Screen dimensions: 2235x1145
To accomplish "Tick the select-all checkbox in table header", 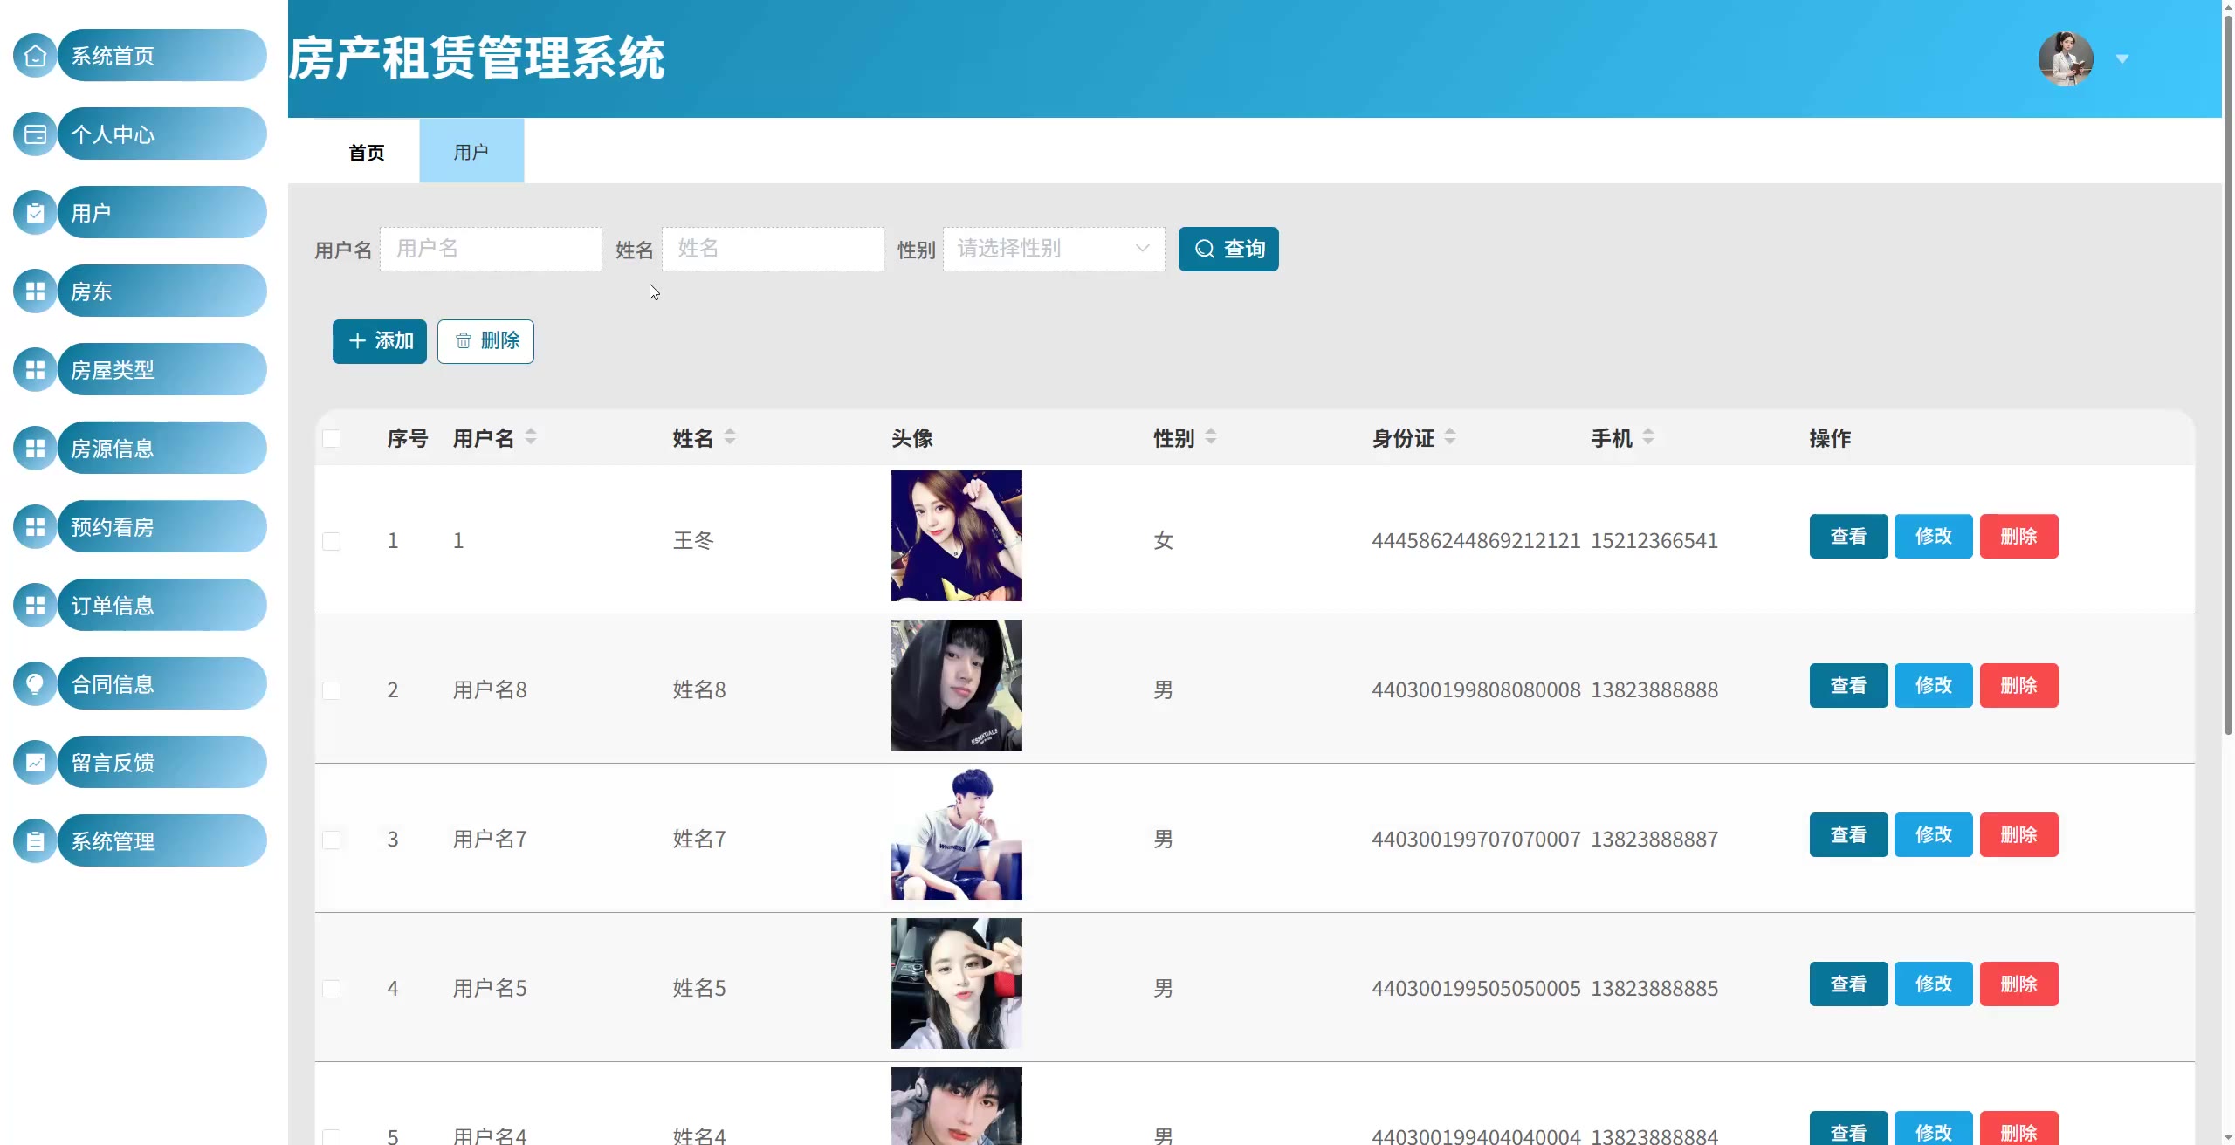I will [x=332, y=438].
